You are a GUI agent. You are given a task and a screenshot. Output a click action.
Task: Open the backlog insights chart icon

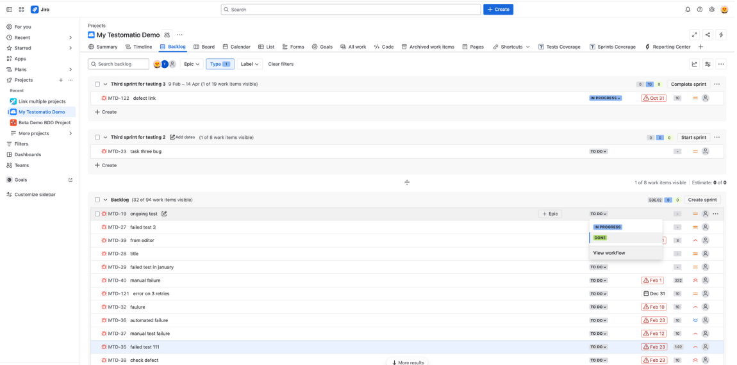694,64
